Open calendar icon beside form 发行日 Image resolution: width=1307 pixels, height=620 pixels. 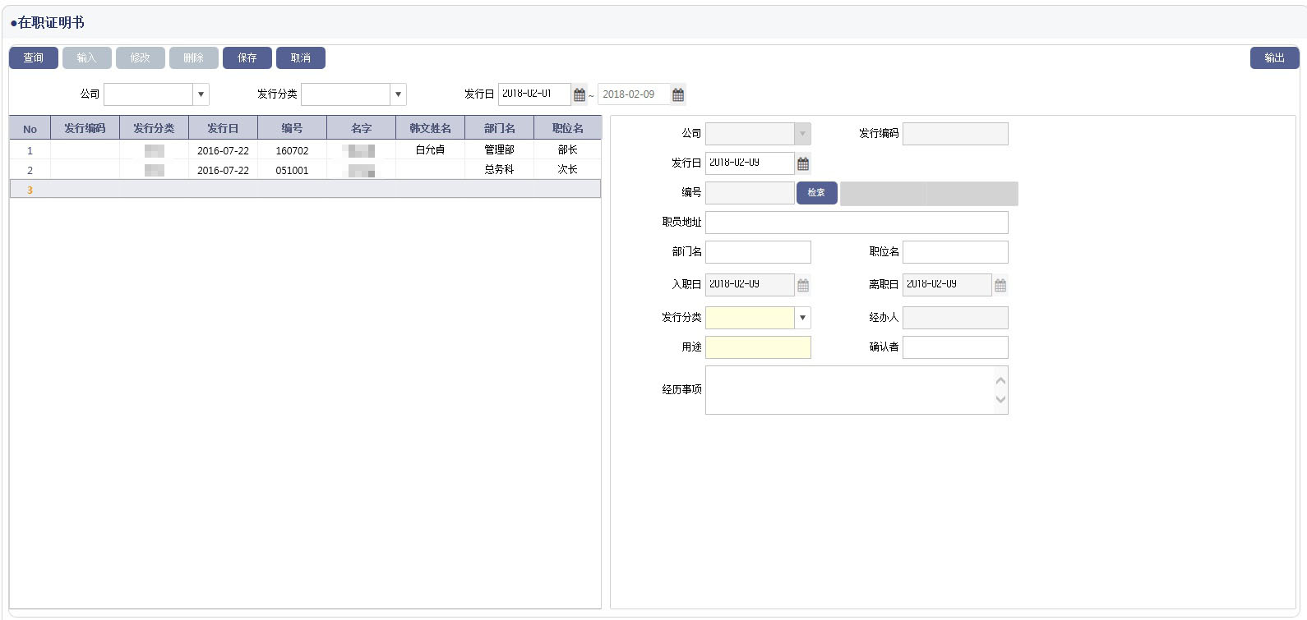pos(803,164)
